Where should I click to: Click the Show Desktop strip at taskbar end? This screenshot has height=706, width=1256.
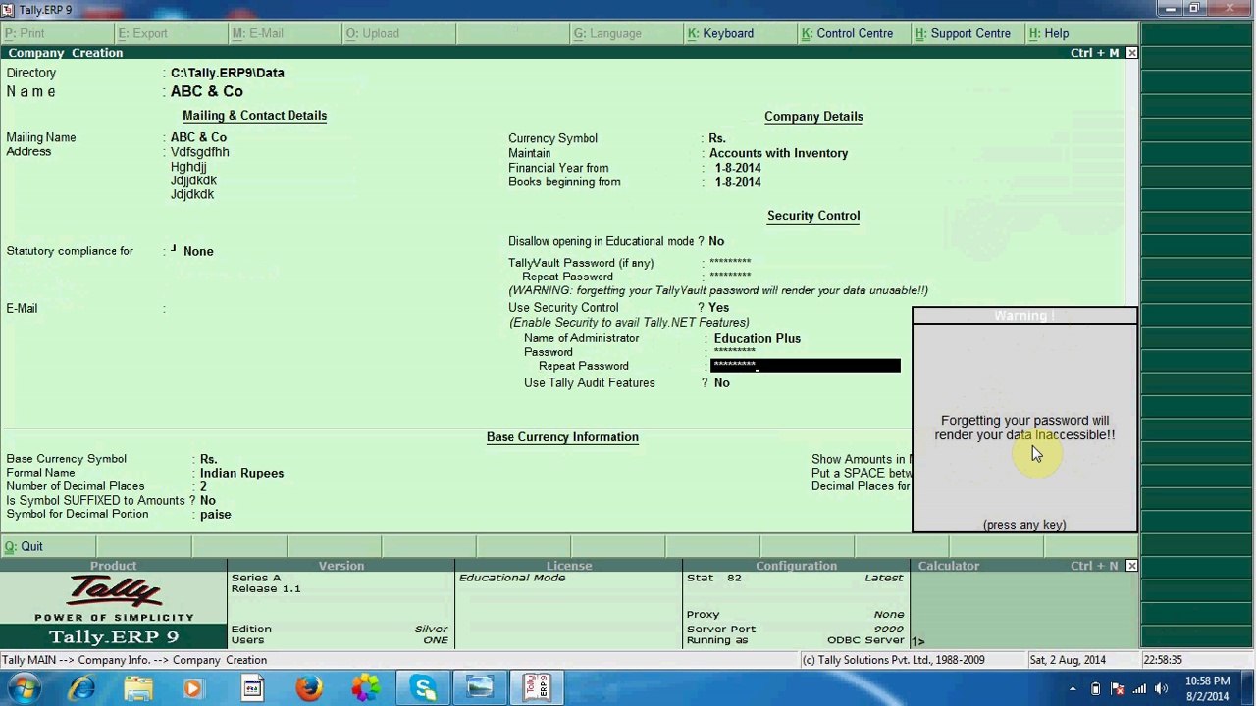click(x=1249, y=688)
